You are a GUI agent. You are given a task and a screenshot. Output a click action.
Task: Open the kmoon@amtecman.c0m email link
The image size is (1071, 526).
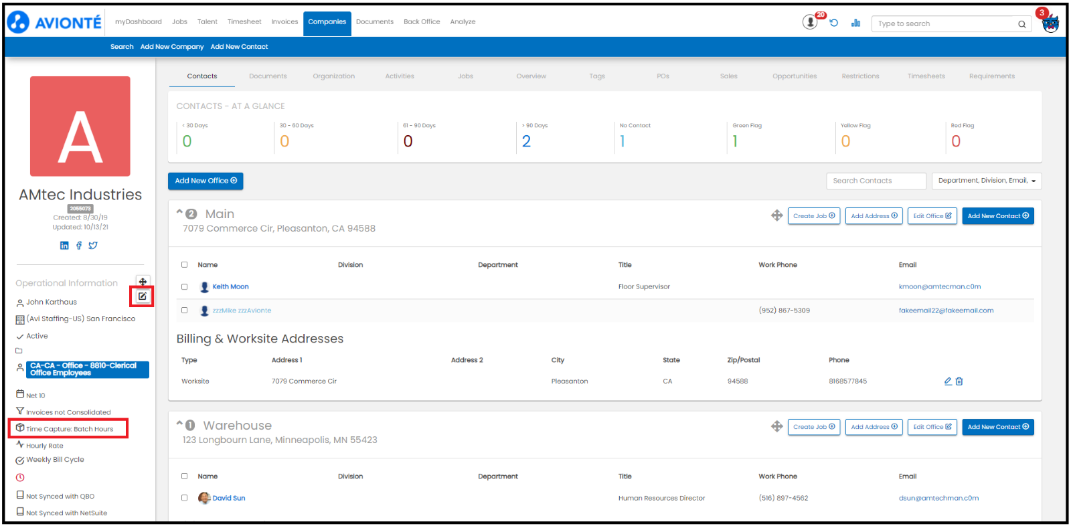pyautogui.click(x=939, y=286)
